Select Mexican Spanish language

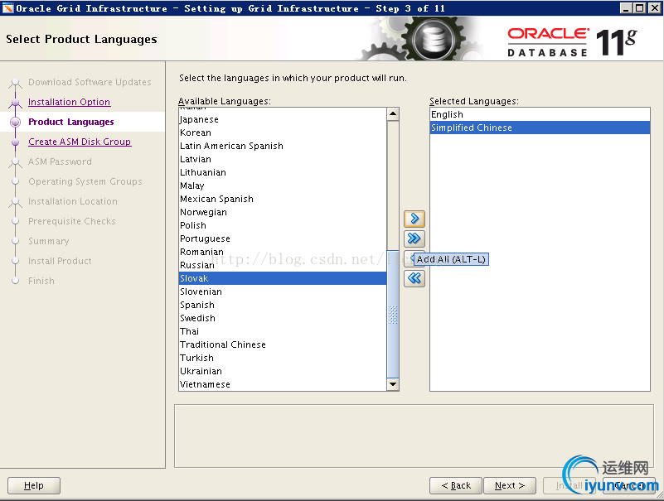pyautogui.click(x=283, y=199)
